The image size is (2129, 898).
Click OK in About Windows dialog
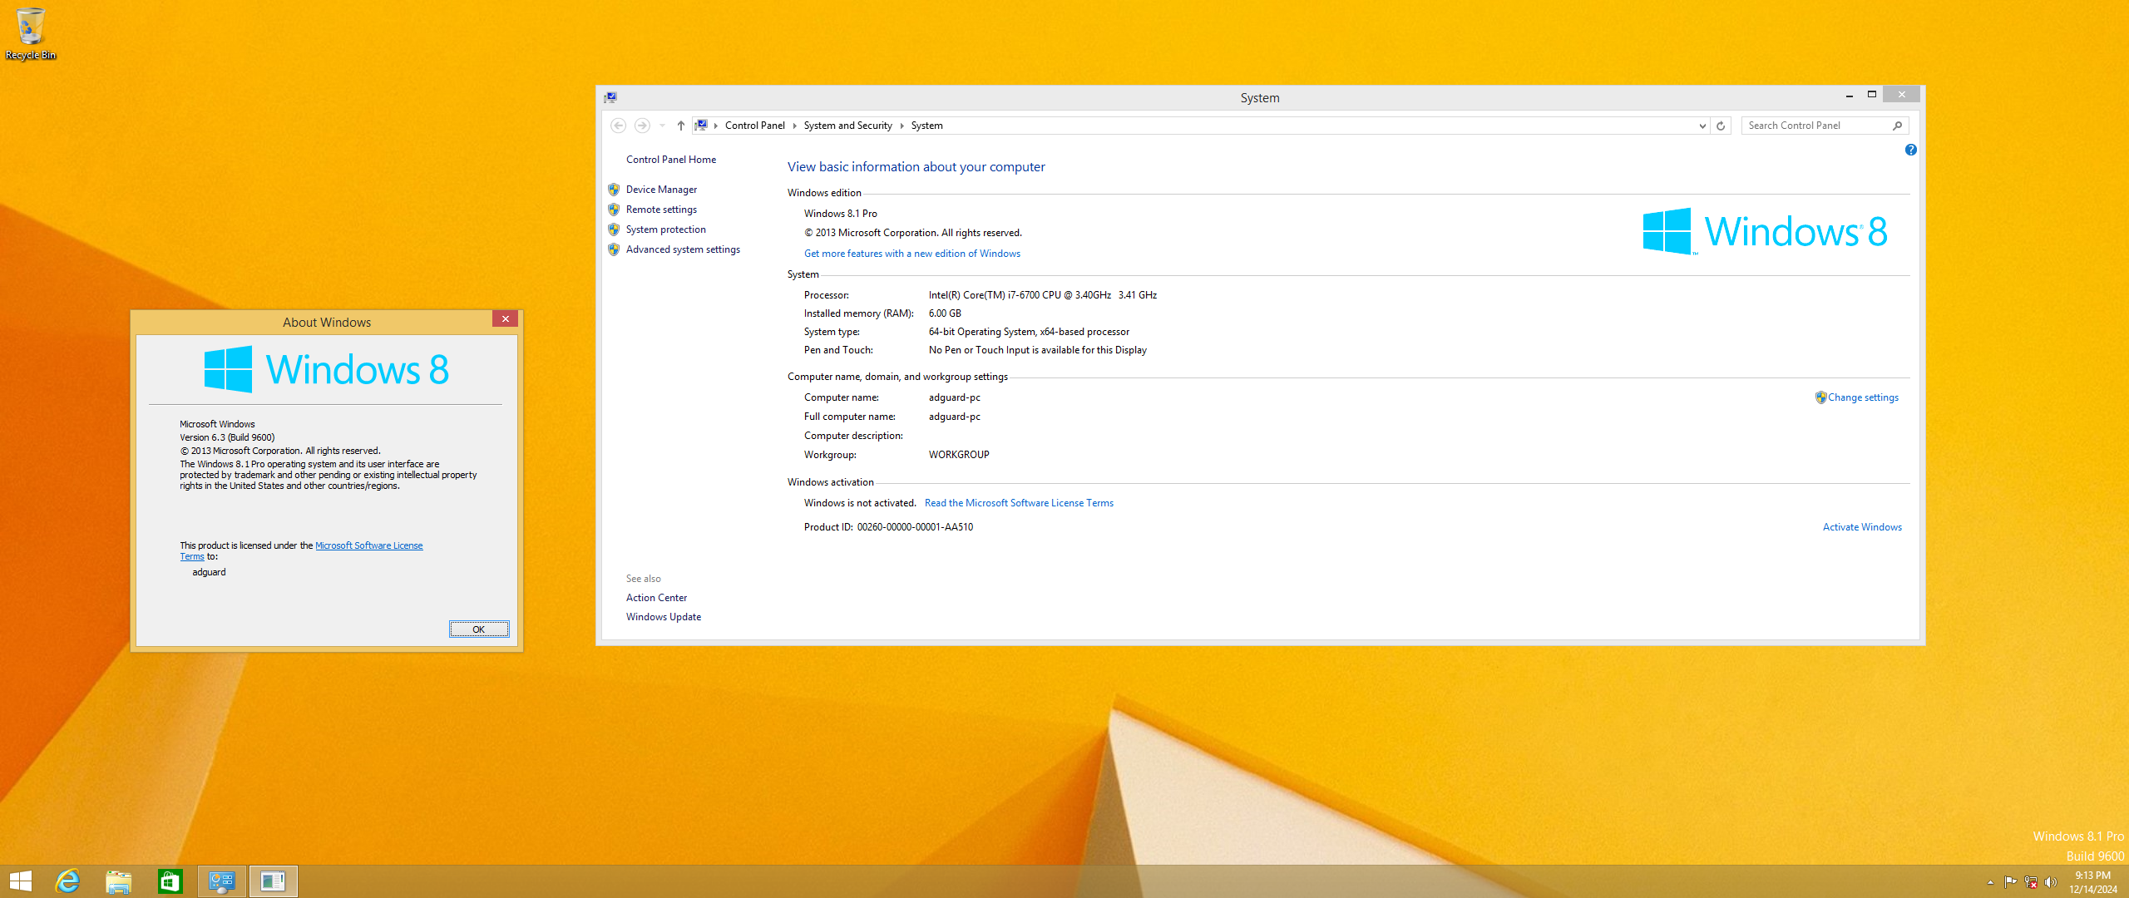[478, 629]
